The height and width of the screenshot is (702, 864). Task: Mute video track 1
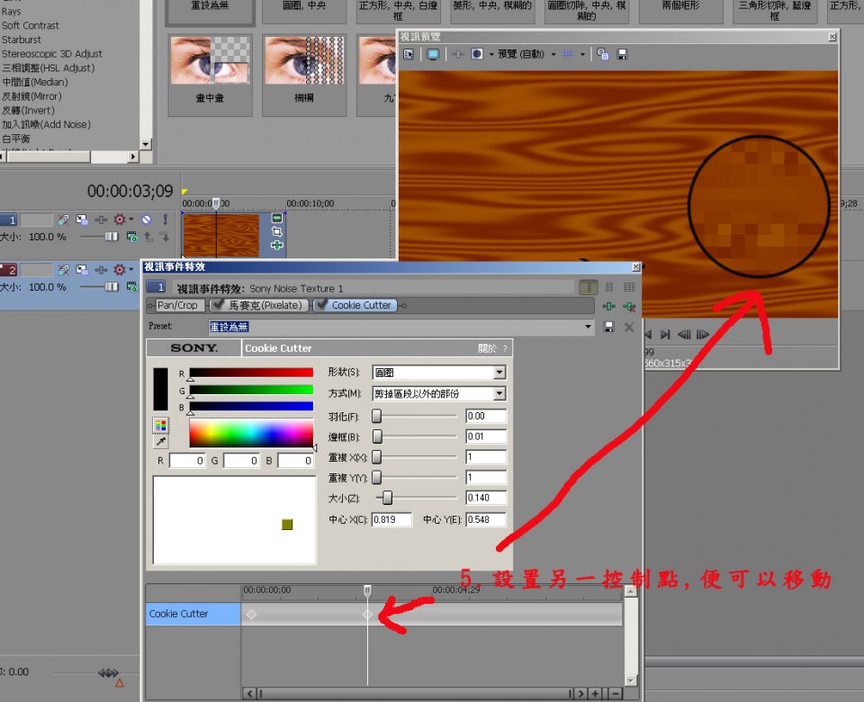pos(147,219)
